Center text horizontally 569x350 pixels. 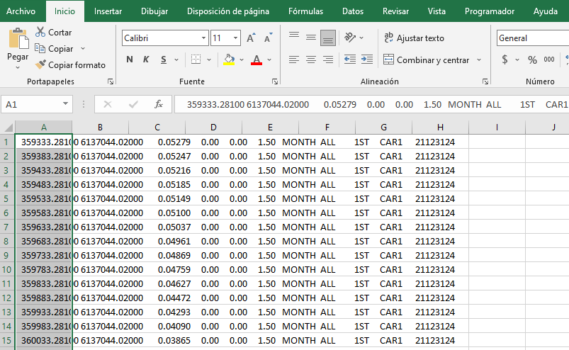[311, 60]
